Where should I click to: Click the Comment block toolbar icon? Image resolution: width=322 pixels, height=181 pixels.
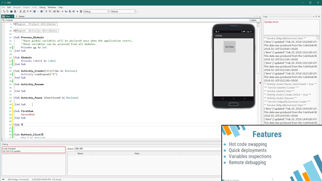pos(46,11)
